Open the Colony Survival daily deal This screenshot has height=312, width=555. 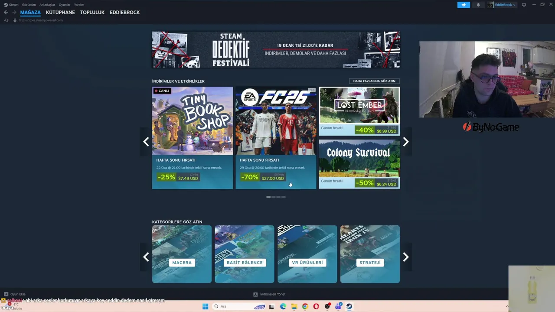click(359, 164)
